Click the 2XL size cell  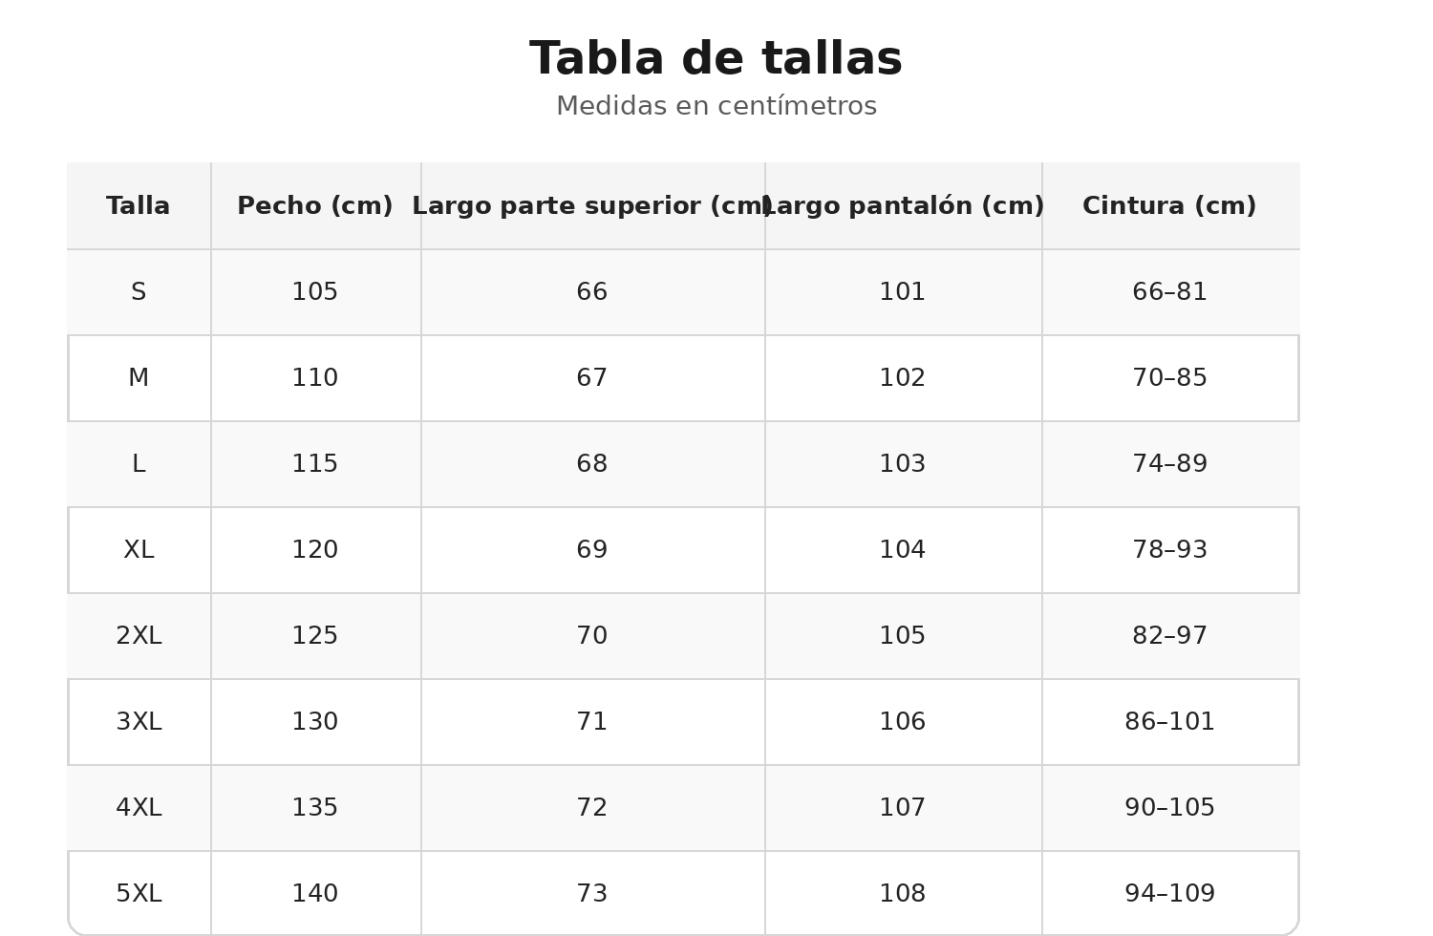139,636
